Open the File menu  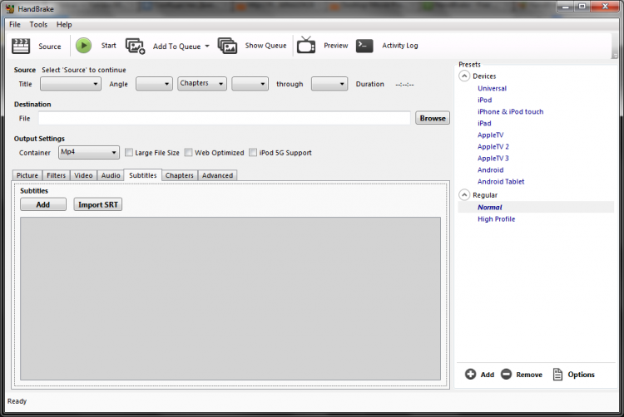click(15, 25)
